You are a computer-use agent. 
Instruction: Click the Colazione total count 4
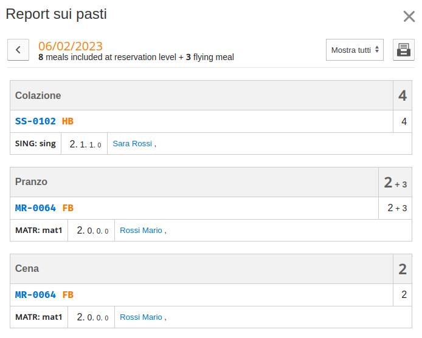(403, 95)
